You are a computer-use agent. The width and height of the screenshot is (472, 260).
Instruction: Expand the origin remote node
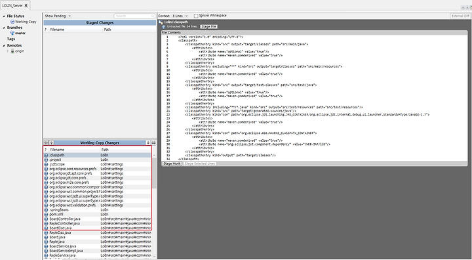click(8, 51)
